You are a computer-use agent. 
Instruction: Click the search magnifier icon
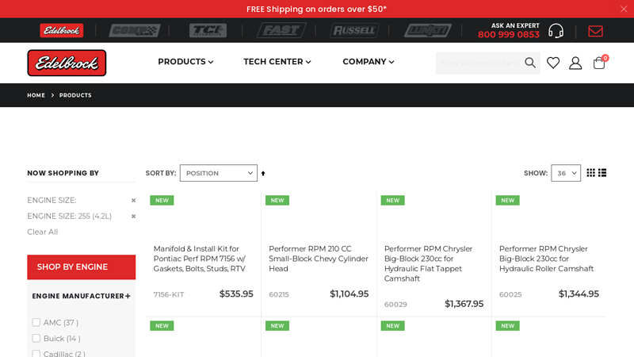[530, 63]
